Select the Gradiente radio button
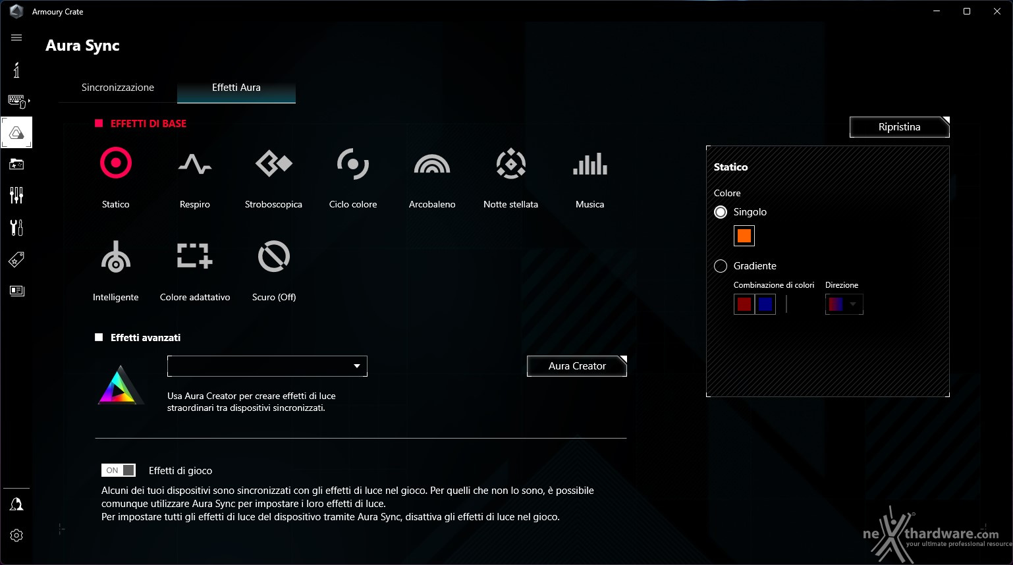The height and width of the screenshot is (565, 1013). [721, 266]
